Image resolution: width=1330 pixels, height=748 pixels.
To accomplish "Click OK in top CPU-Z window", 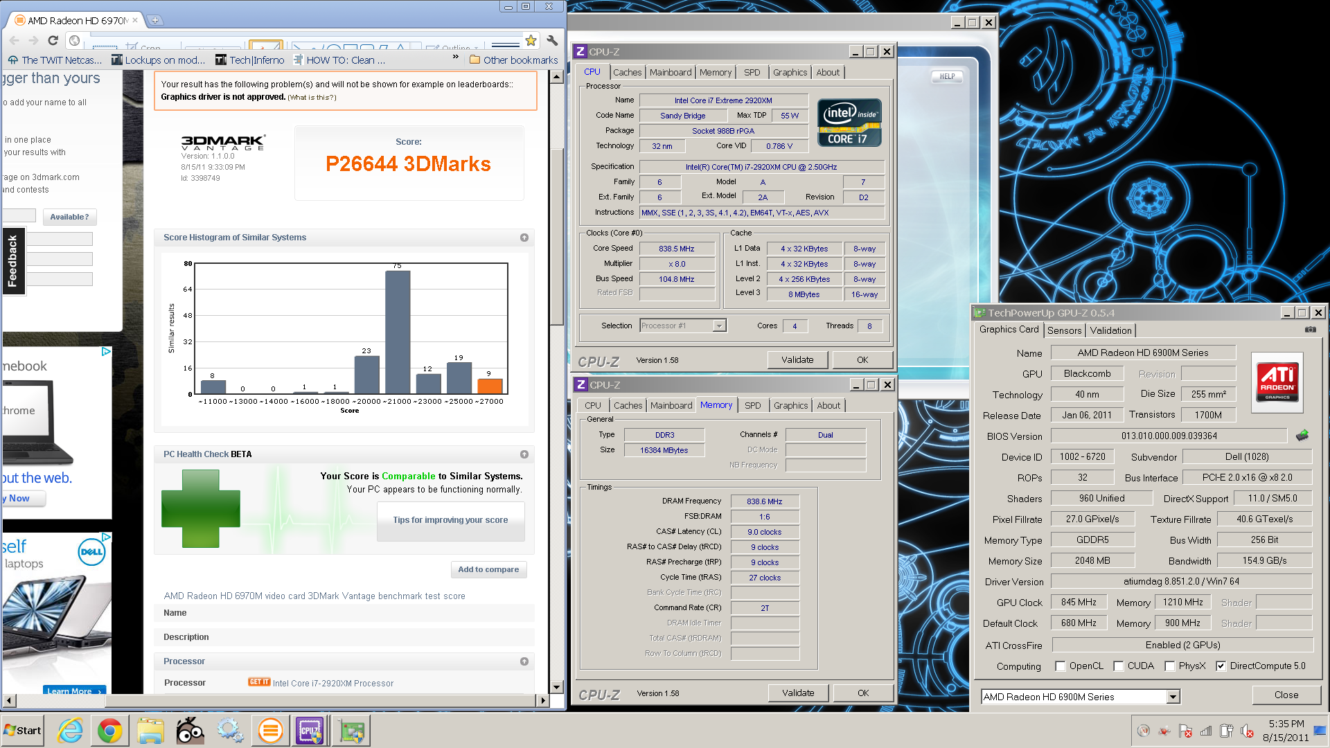I will (862, 359).
